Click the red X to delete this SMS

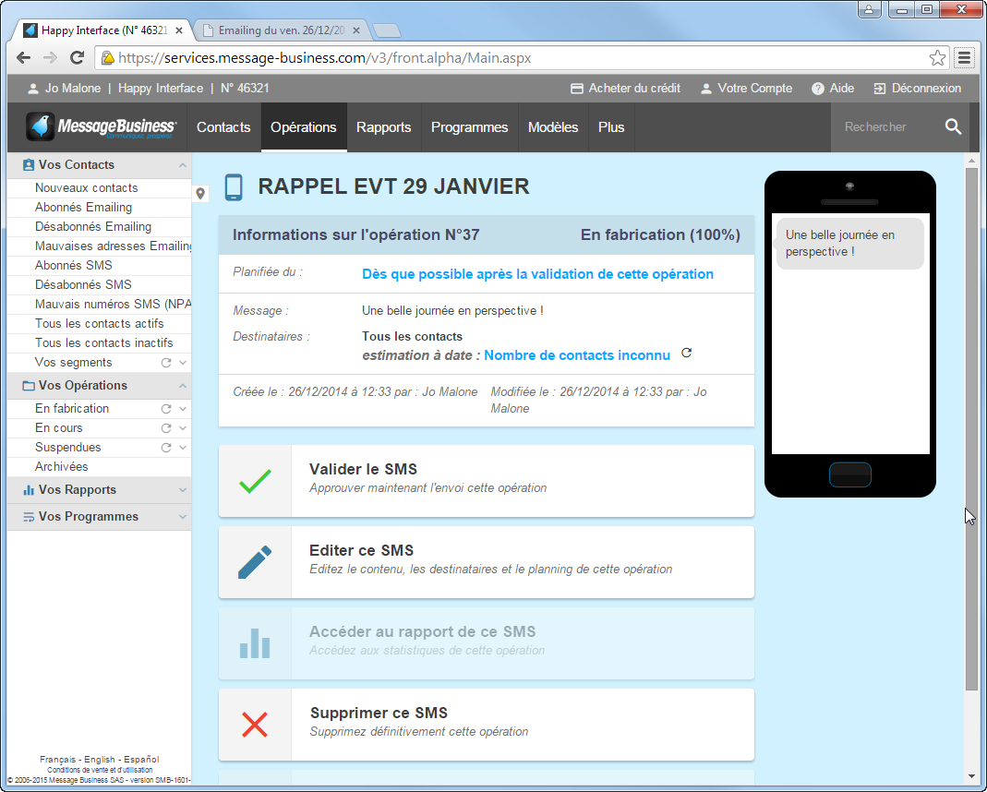pyautogui.click(x=255, y=726)
